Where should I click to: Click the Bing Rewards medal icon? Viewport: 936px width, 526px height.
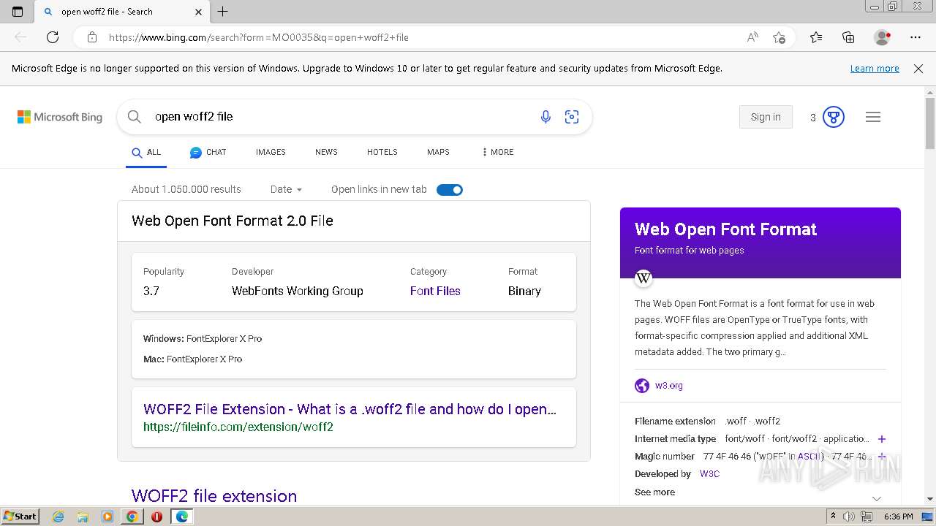834,117
